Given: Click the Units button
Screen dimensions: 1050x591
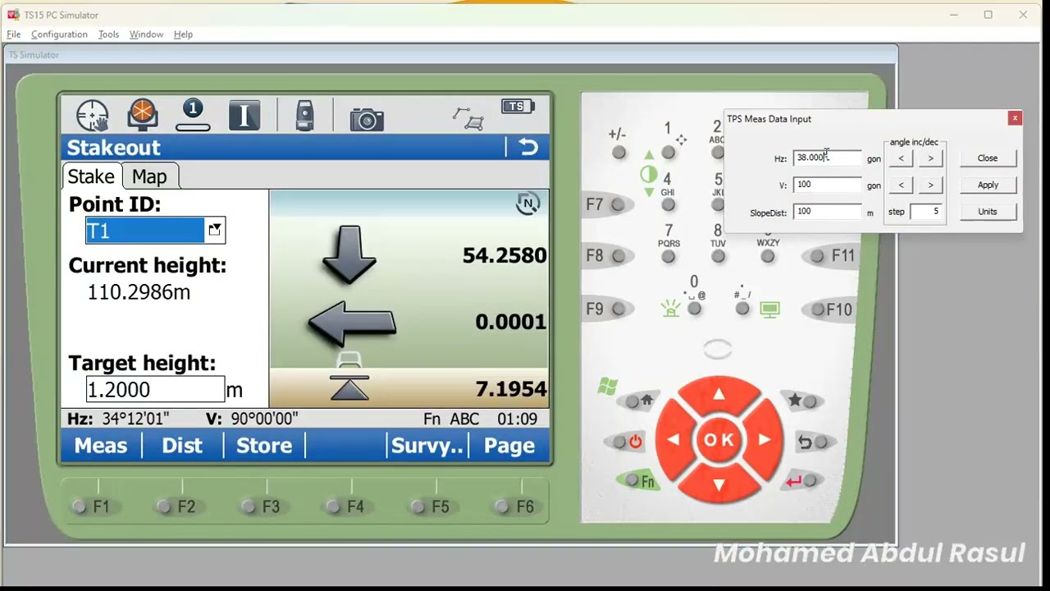Looking at the screenshot, I should pyautogui.click(x=988, y=211).
